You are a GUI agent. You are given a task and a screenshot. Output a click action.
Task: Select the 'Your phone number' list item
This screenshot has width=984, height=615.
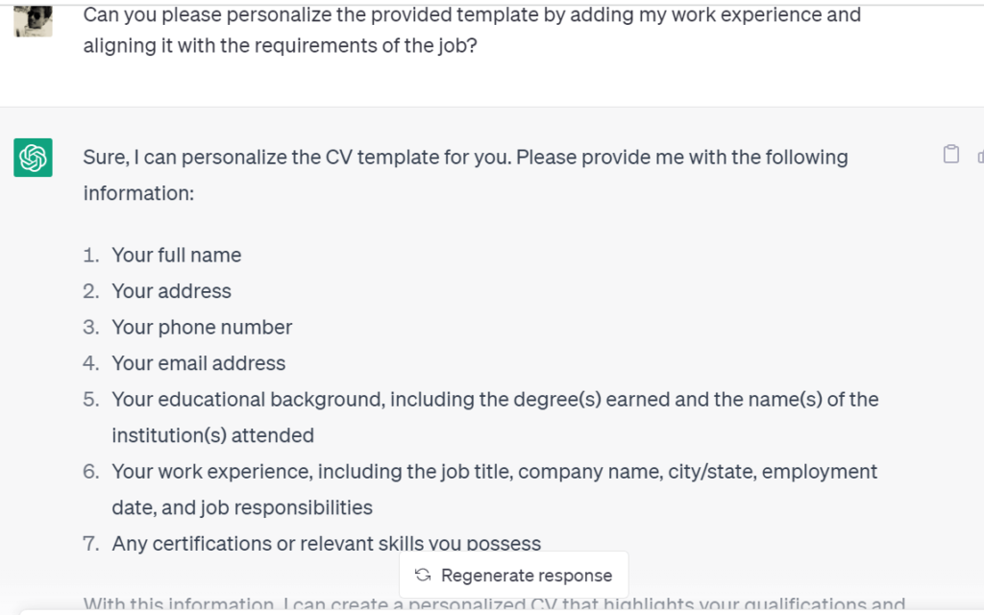click(x=202, y=328)
